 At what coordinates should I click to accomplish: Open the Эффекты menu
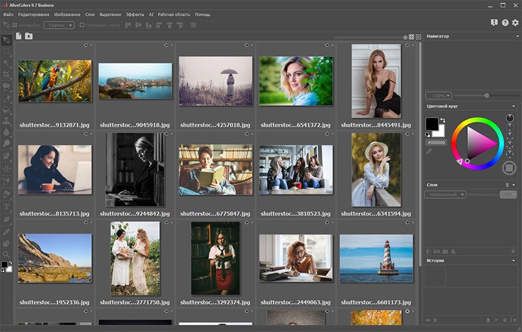coord(135,14)
